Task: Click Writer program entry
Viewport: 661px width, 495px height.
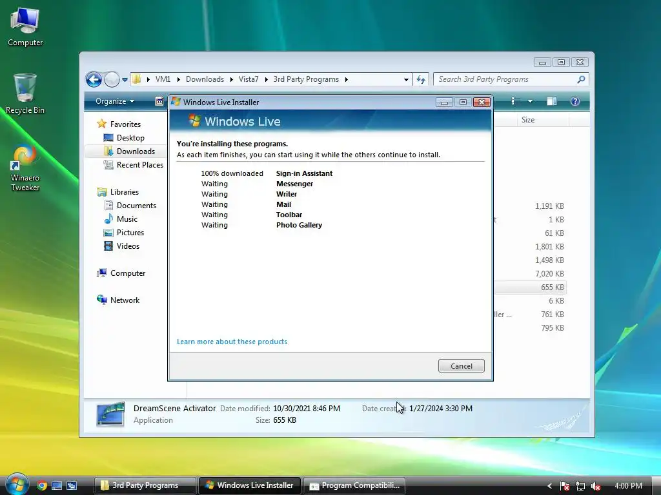Action: [287, 194]
